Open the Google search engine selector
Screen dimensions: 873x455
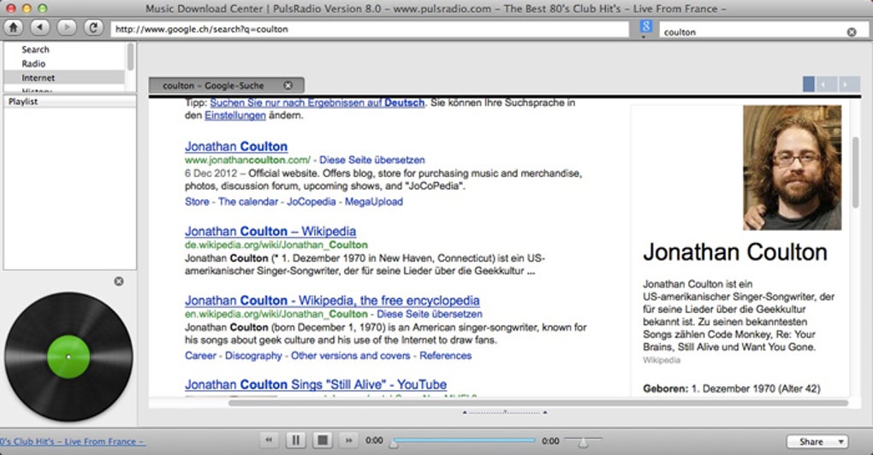coord(646,28)
